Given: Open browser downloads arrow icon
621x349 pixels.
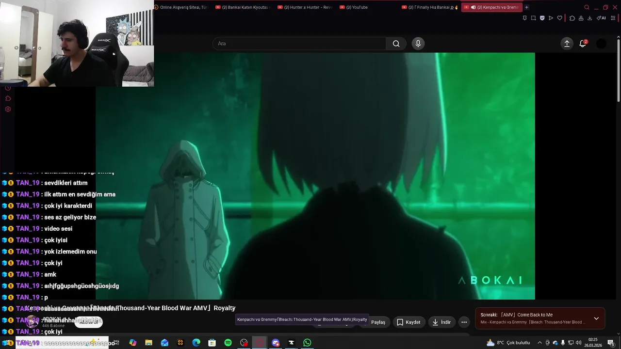Looking at the screenshot, I should coord(589,18).
